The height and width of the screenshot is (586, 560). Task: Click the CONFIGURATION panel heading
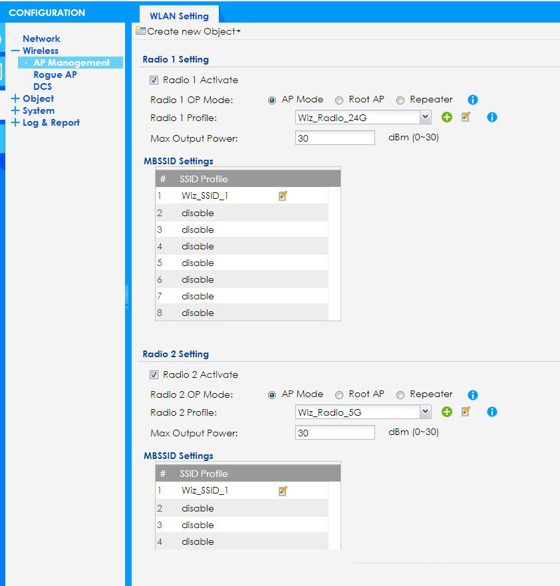[x=47, y=13]
